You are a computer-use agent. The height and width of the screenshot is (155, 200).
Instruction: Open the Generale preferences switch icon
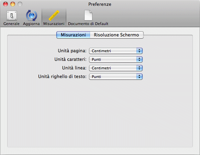coord(12,15)
